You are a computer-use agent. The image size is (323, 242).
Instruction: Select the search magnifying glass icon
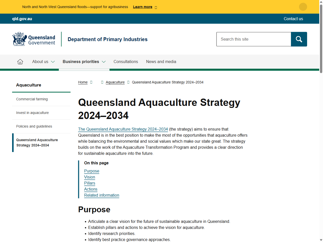(x=299, y=39)
